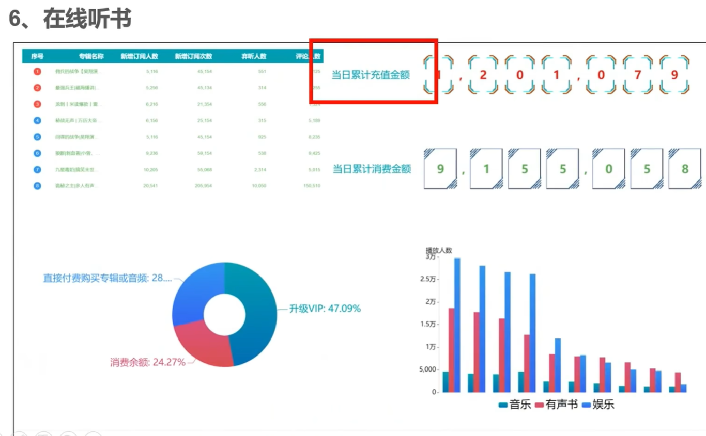This screenshot has height=436, width=706.
Task: Click the 6,156 subscriber cell
Action: [152, 120]
